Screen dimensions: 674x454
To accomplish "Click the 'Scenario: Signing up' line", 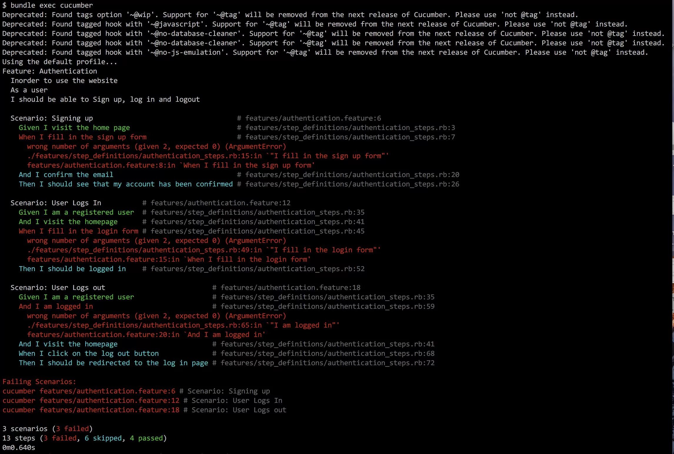I will [51, 118].
